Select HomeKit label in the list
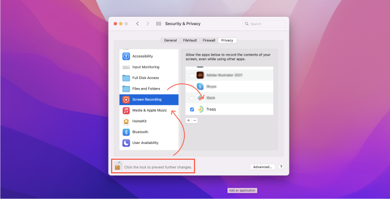390x199 pixels. point(139,121)
